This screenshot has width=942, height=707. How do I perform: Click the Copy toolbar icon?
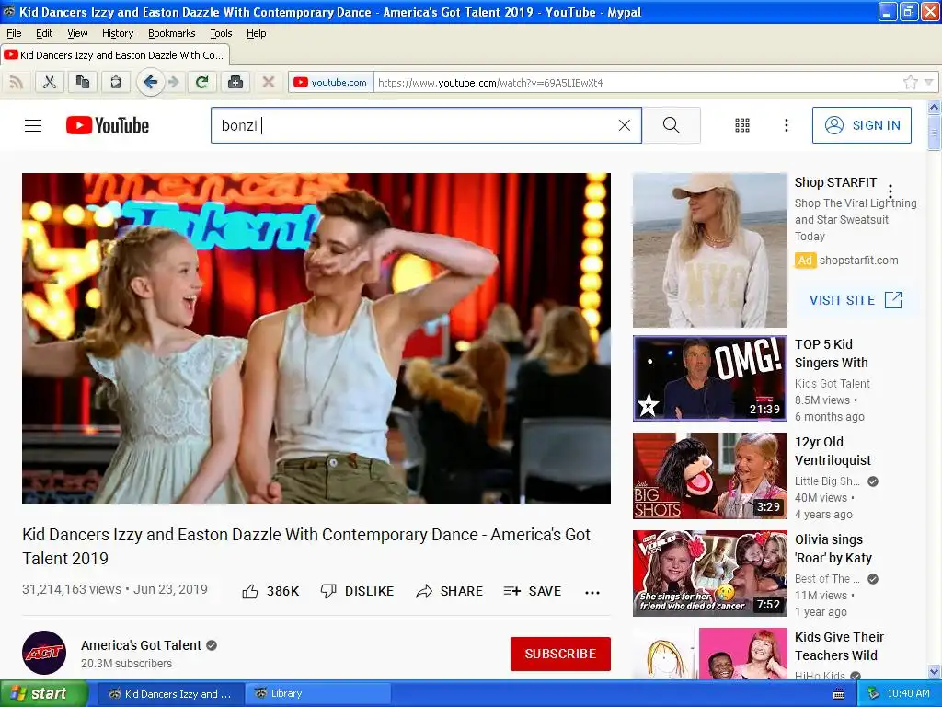coord(82,82)
